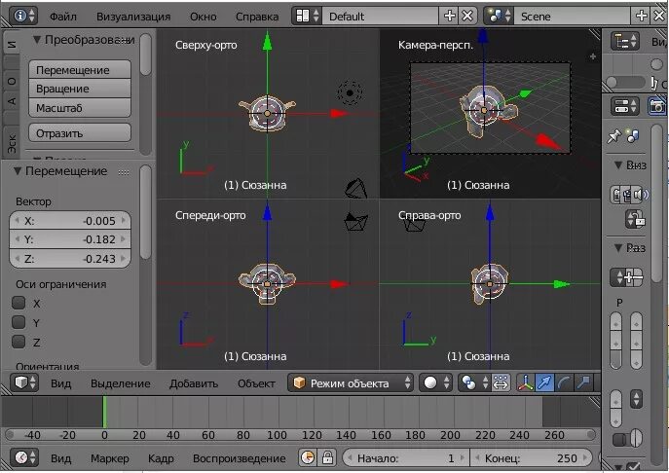Viewport: 669px width, 473px height.
Task: Open the Воспроизведение menu
Action: coord(239,458)
